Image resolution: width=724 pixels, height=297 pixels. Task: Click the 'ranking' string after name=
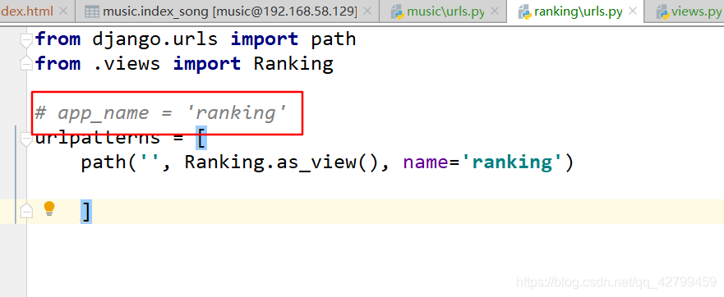tap(512, 162)
